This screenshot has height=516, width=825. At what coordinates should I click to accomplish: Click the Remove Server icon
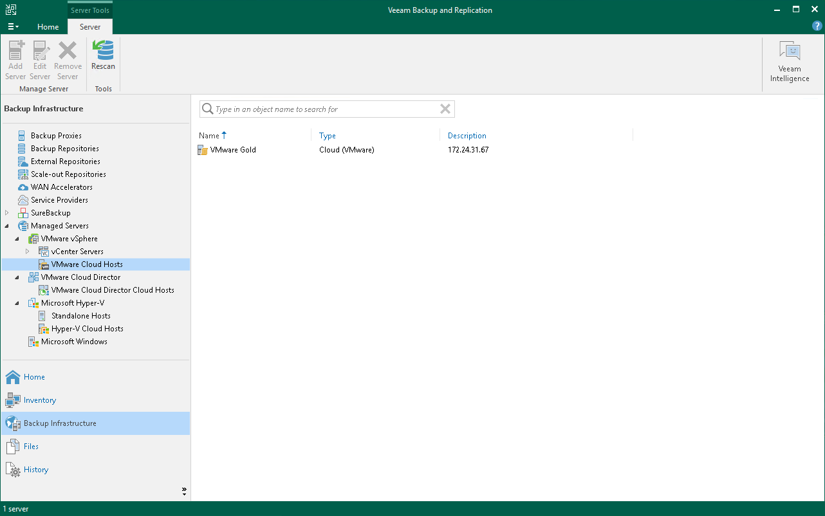(68, 50)
